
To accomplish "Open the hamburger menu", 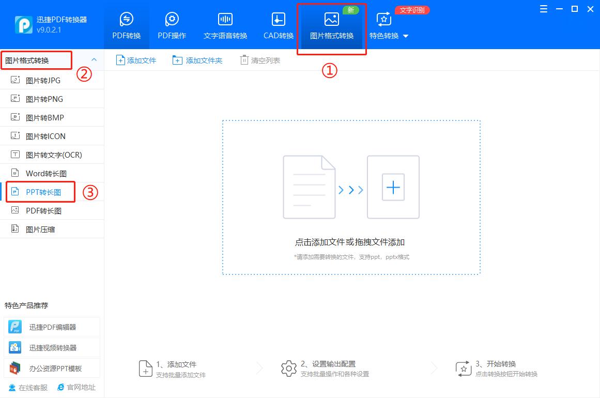I will [x=543, y=9].
